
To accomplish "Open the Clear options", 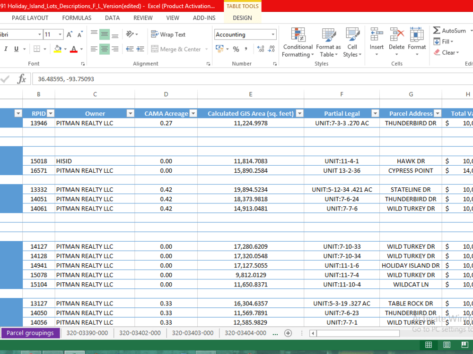I will tap(446, 52).
